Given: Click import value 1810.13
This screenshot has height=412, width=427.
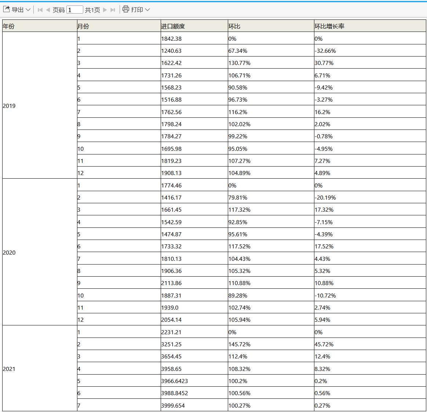Looking at the screenshot, I should [194, 258].
